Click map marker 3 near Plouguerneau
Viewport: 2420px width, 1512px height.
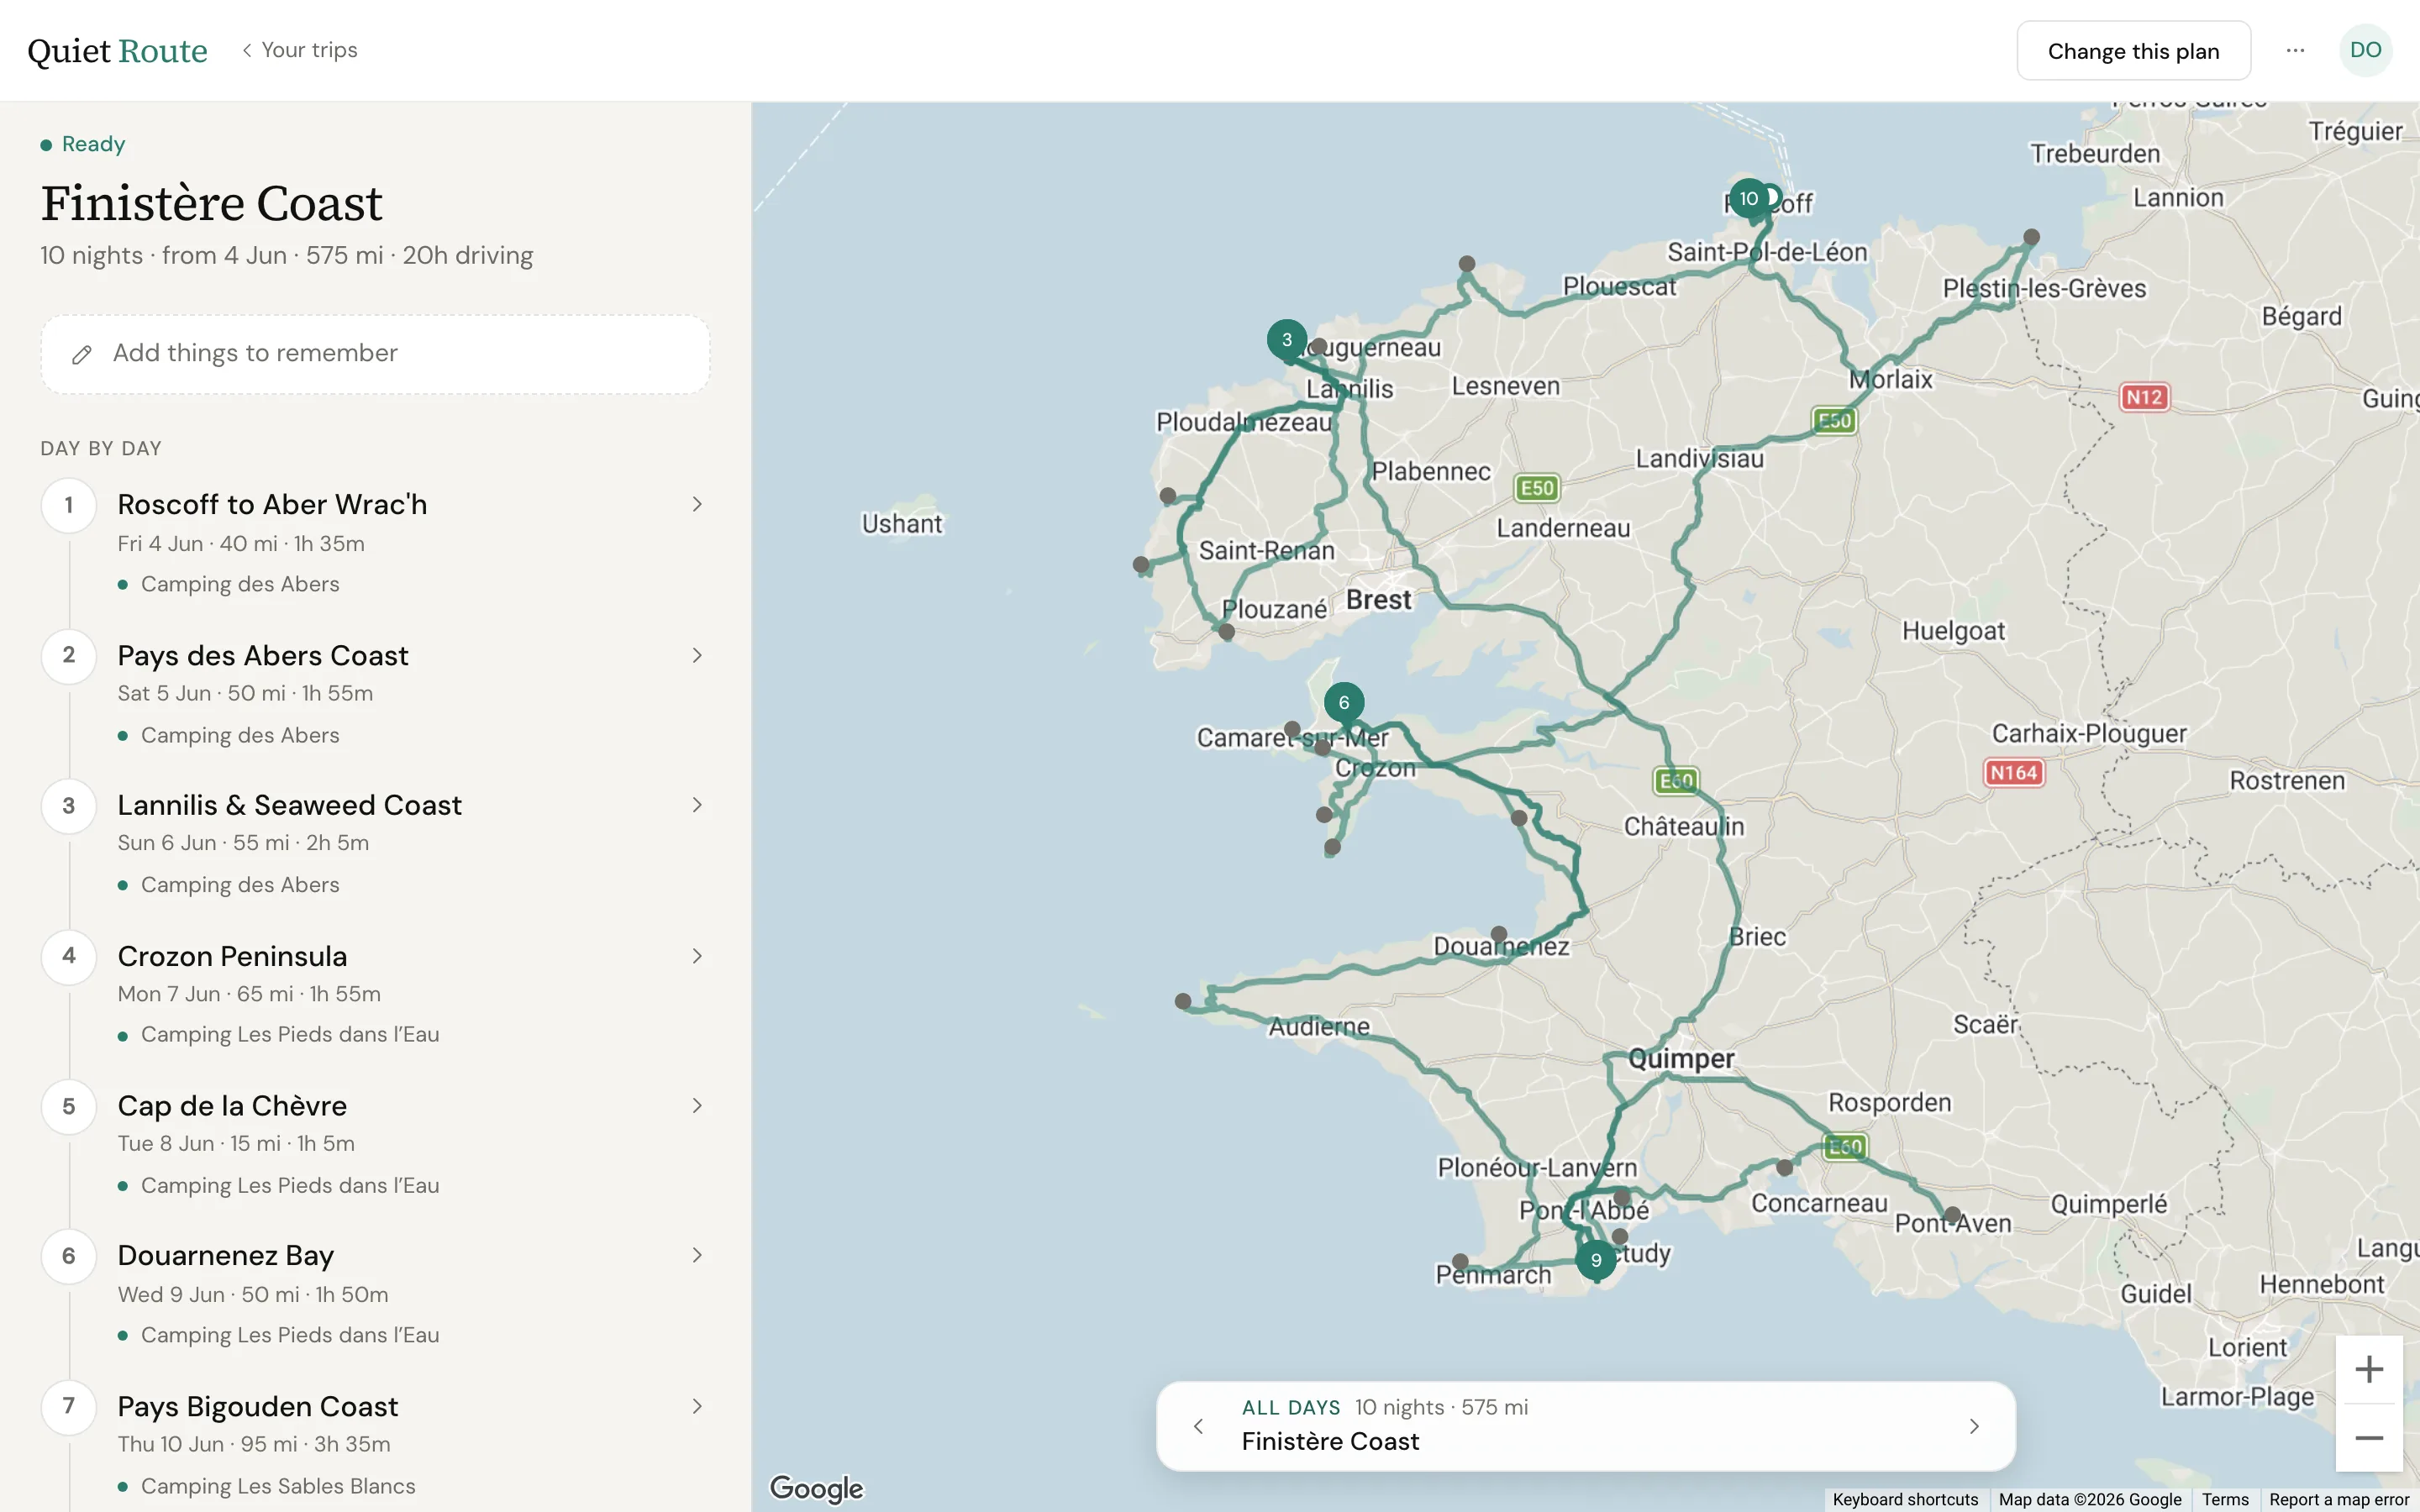[1287, 340]
